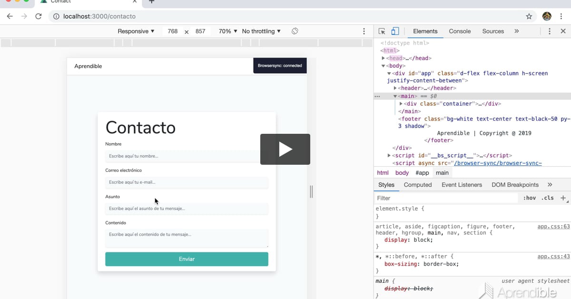The width and height of the screenshot is (571, 299).
Task: Collapse the body element node
Action: click(x=384, y=66)
